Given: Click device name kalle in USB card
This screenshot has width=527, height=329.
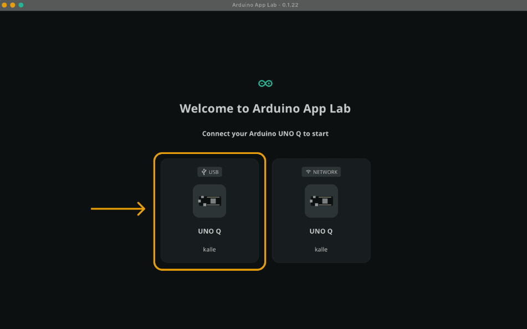Looking at the screenshot, I should (209, 249).
